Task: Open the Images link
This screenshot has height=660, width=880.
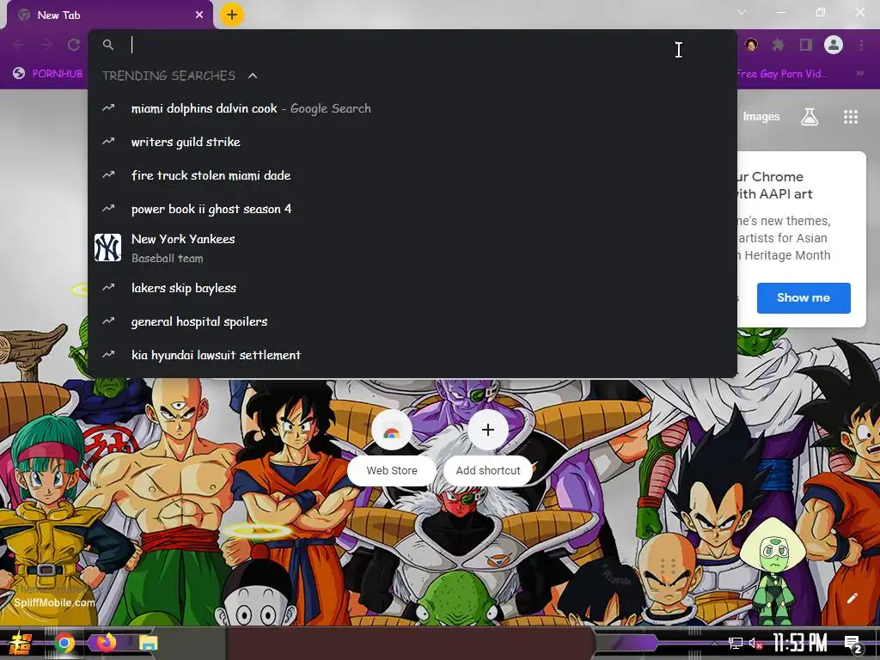Action: (x=761, y=117)
